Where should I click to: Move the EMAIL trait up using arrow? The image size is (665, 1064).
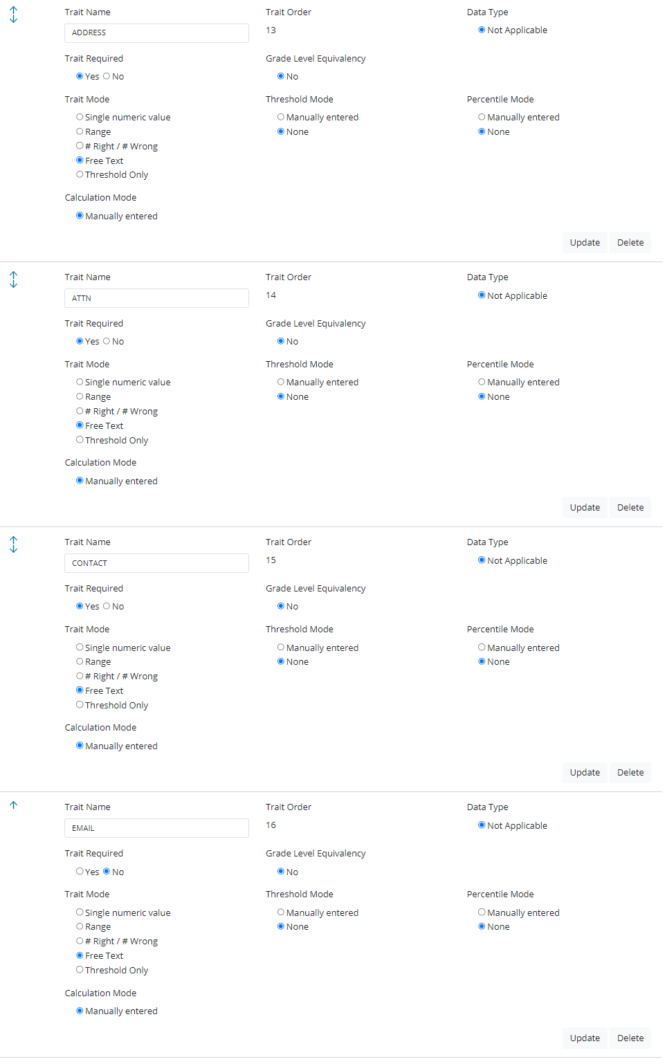13,805
